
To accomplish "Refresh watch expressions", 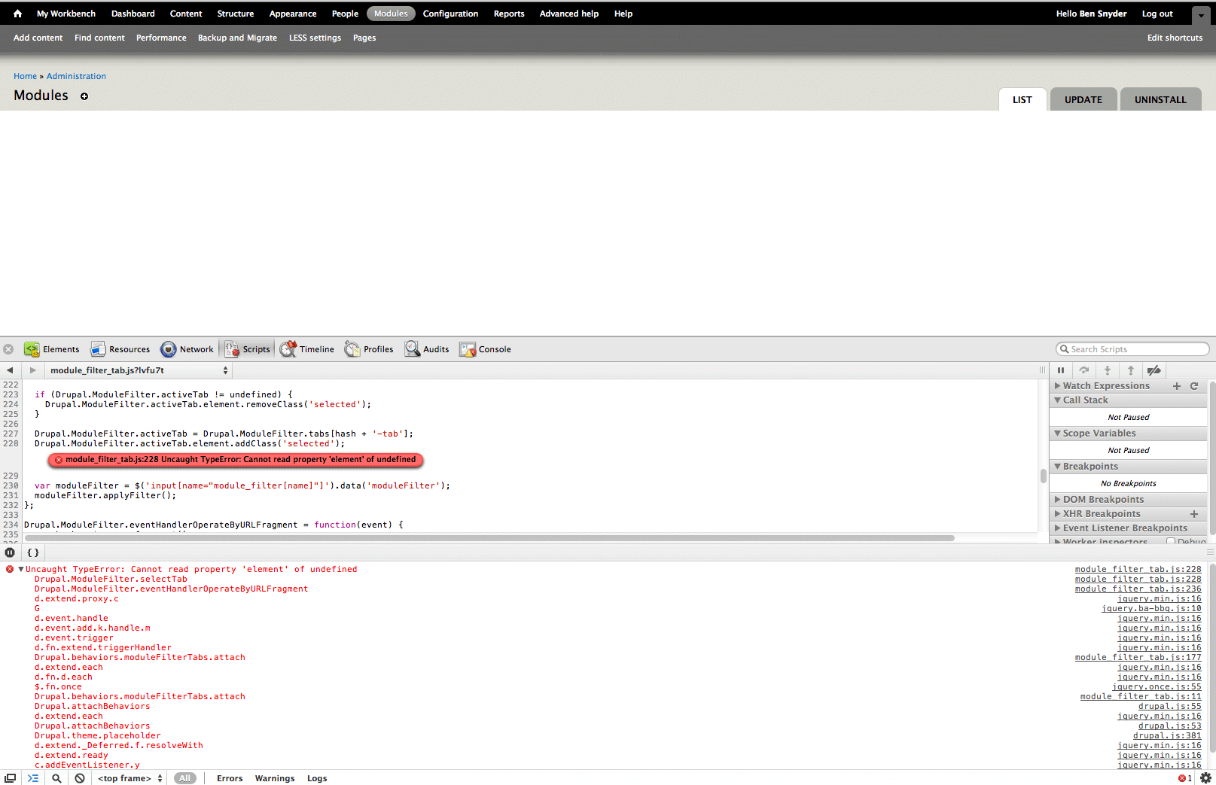I will point(1194,386).
